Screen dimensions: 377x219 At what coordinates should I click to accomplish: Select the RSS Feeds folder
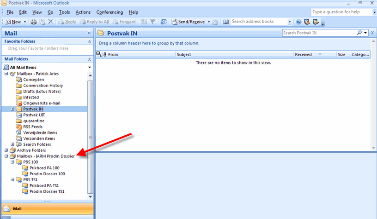click(x=33, y=127)
